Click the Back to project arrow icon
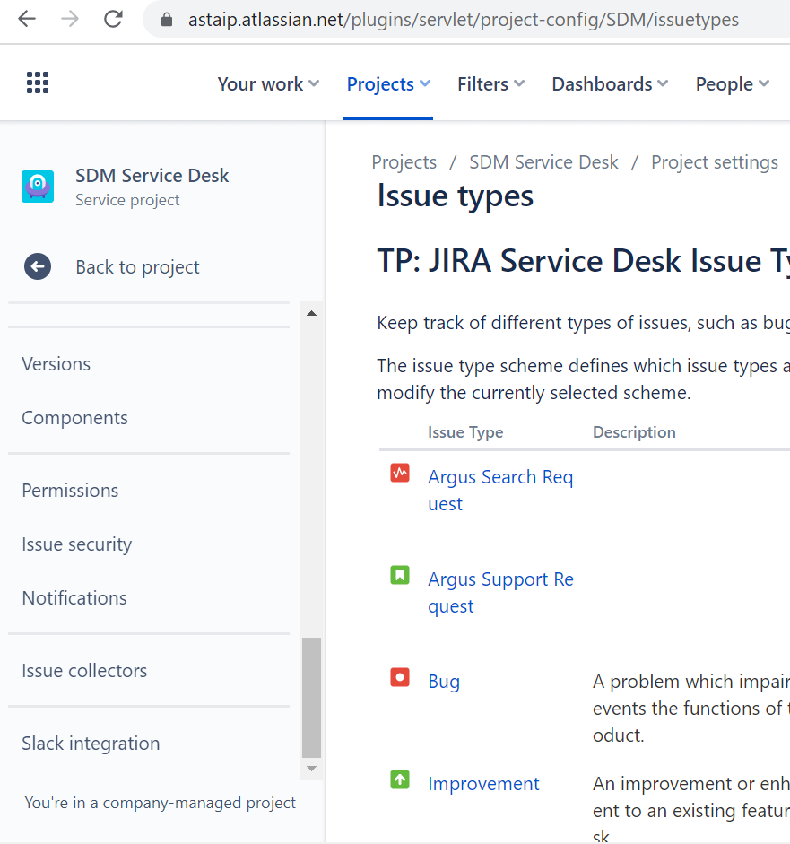 click(x=38, y=266)
